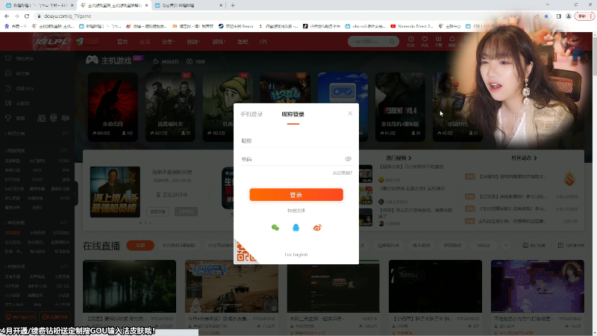Image resolution: width=597 pixels, height=336 pixels.
Task: Expand the tab search chevron
Action: [548, 4]
